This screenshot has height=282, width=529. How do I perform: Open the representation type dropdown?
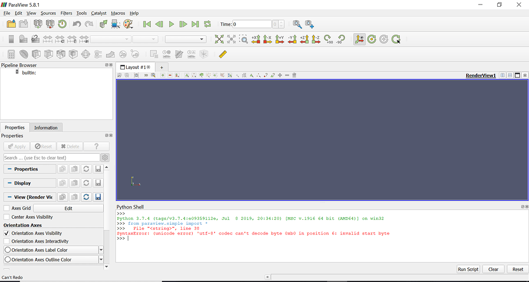(x=186, y=39)
